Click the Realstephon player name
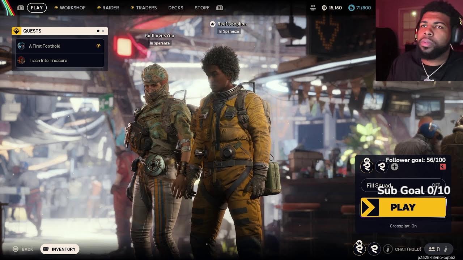Image resolution: width=463 pixels, height=260 pixels. tap(232, 24)
